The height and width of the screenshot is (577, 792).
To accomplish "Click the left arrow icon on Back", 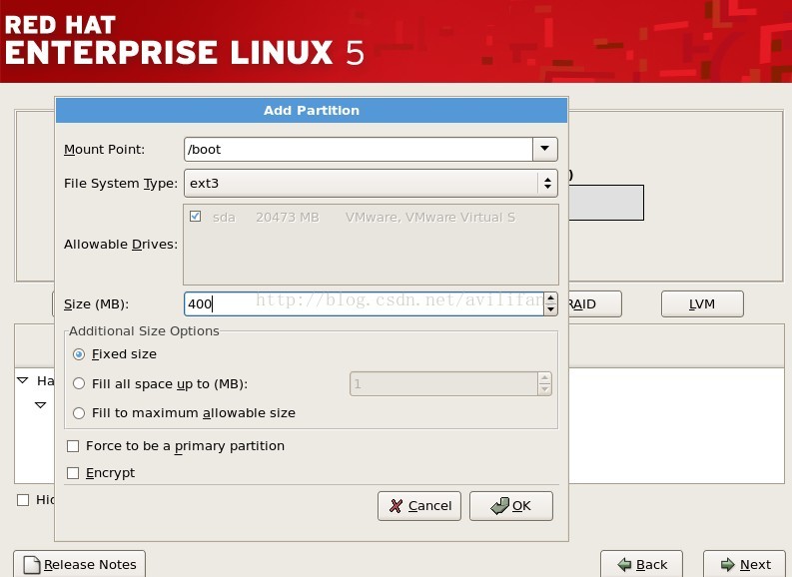I will tap(624, 564).
